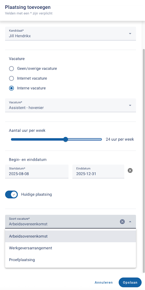The height and width of the screenshot is (290, 145).
Task: Click the hours per week slider handle
Action: pos(65,139)
